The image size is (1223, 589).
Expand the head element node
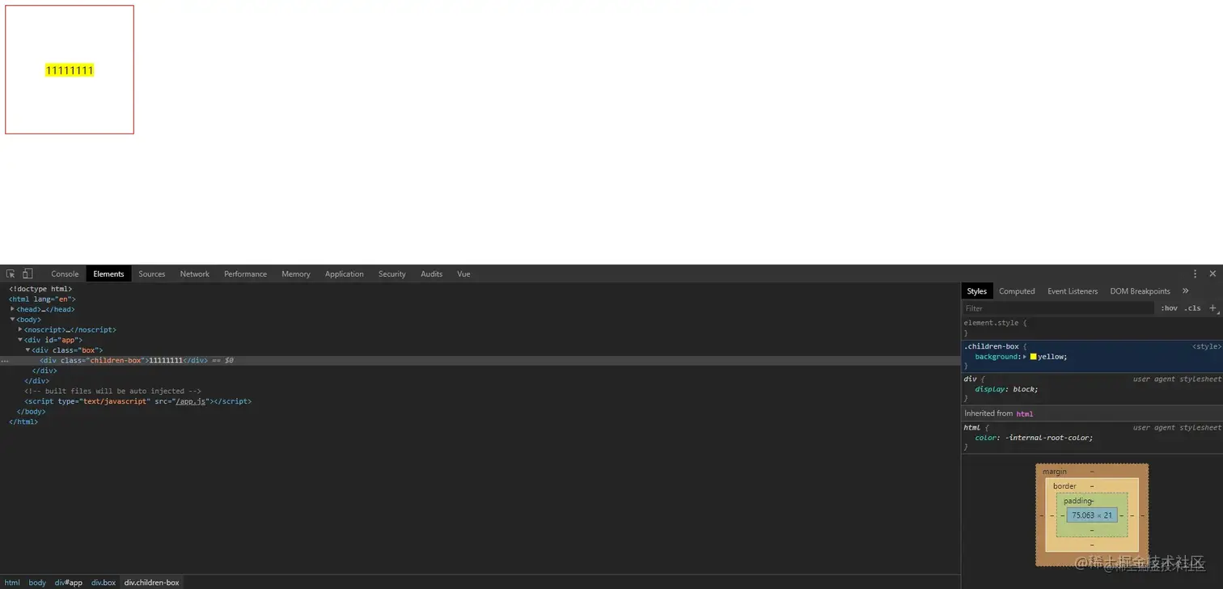(x=13, y=309)
